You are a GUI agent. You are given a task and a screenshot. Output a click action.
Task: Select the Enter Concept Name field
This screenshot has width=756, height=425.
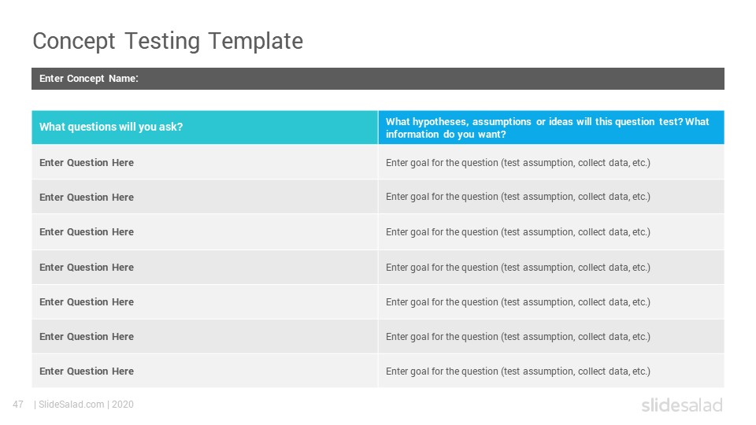pos(378,79)
